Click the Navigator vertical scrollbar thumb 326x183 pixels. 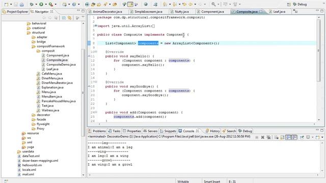coord(83,93)
